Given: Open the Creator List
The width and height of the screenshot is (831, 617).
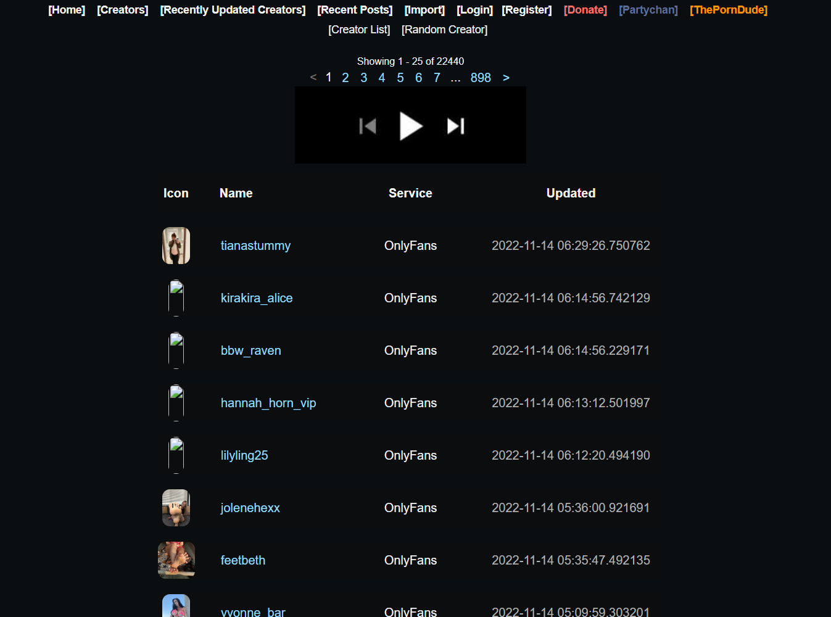Looking at the screenshot, I should [359, 30].
